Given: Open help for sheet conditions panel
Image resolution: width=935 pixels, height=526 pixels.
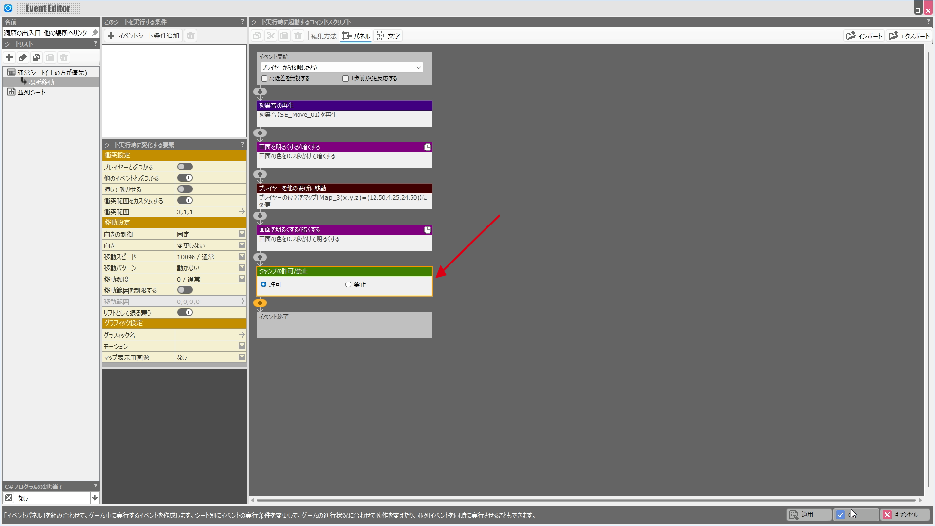Looking at the screenshot, I should click(x=242, y=22).
